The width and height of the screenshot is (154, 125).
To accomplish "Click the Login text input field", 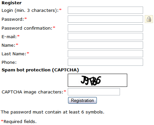I will point(105,10).
